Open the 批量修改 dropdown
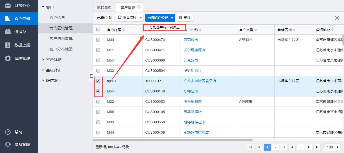344x153 pixels. click(x=130, y=18)
